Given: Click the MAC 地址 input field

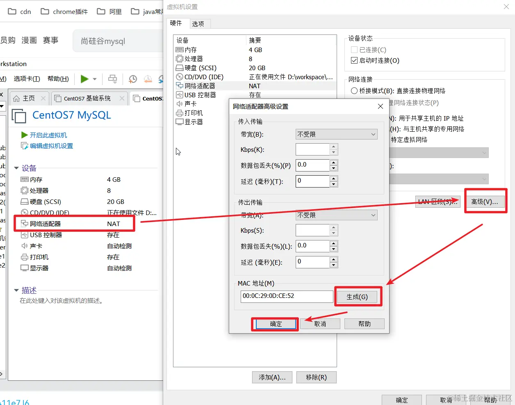Looking at the screenshot, I should (287, 296).
